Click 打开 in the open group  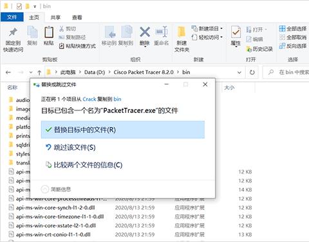click(256, 29)
